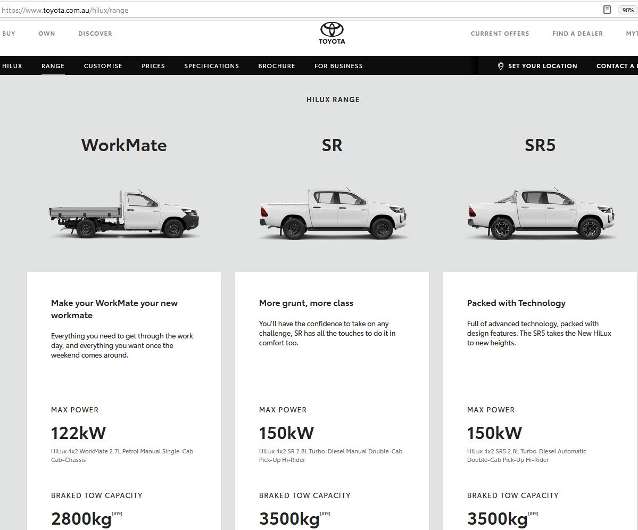Open the CUSTOMISE tab
The height and width of the screenshot is (530, 638).
tap(103, 66)
